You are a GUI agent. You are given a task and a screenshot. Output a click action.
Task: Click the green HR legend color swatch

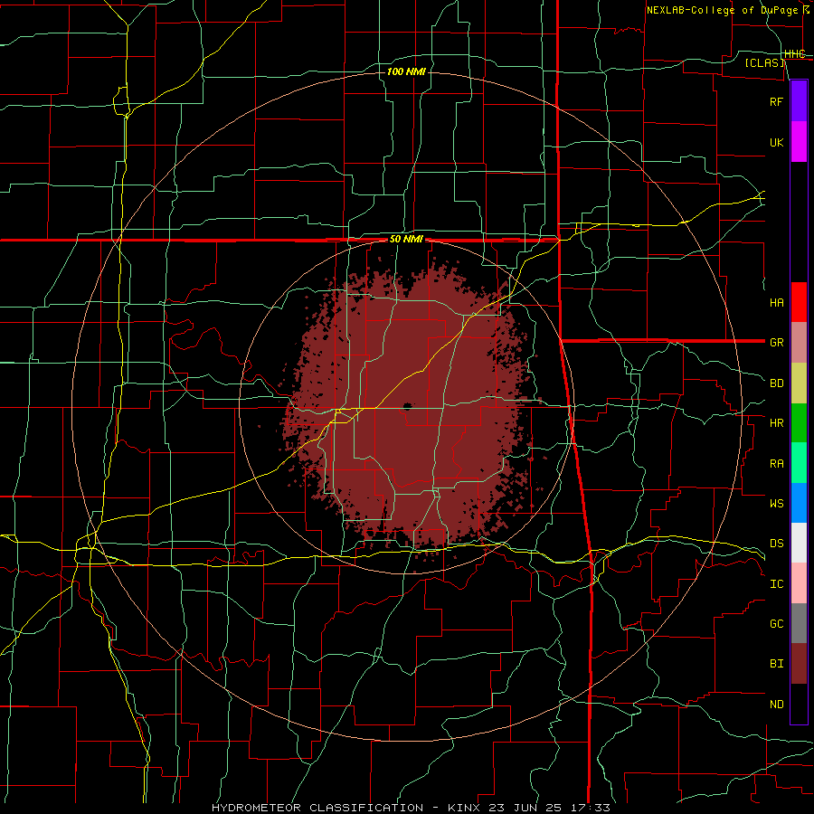click(799, 423)
